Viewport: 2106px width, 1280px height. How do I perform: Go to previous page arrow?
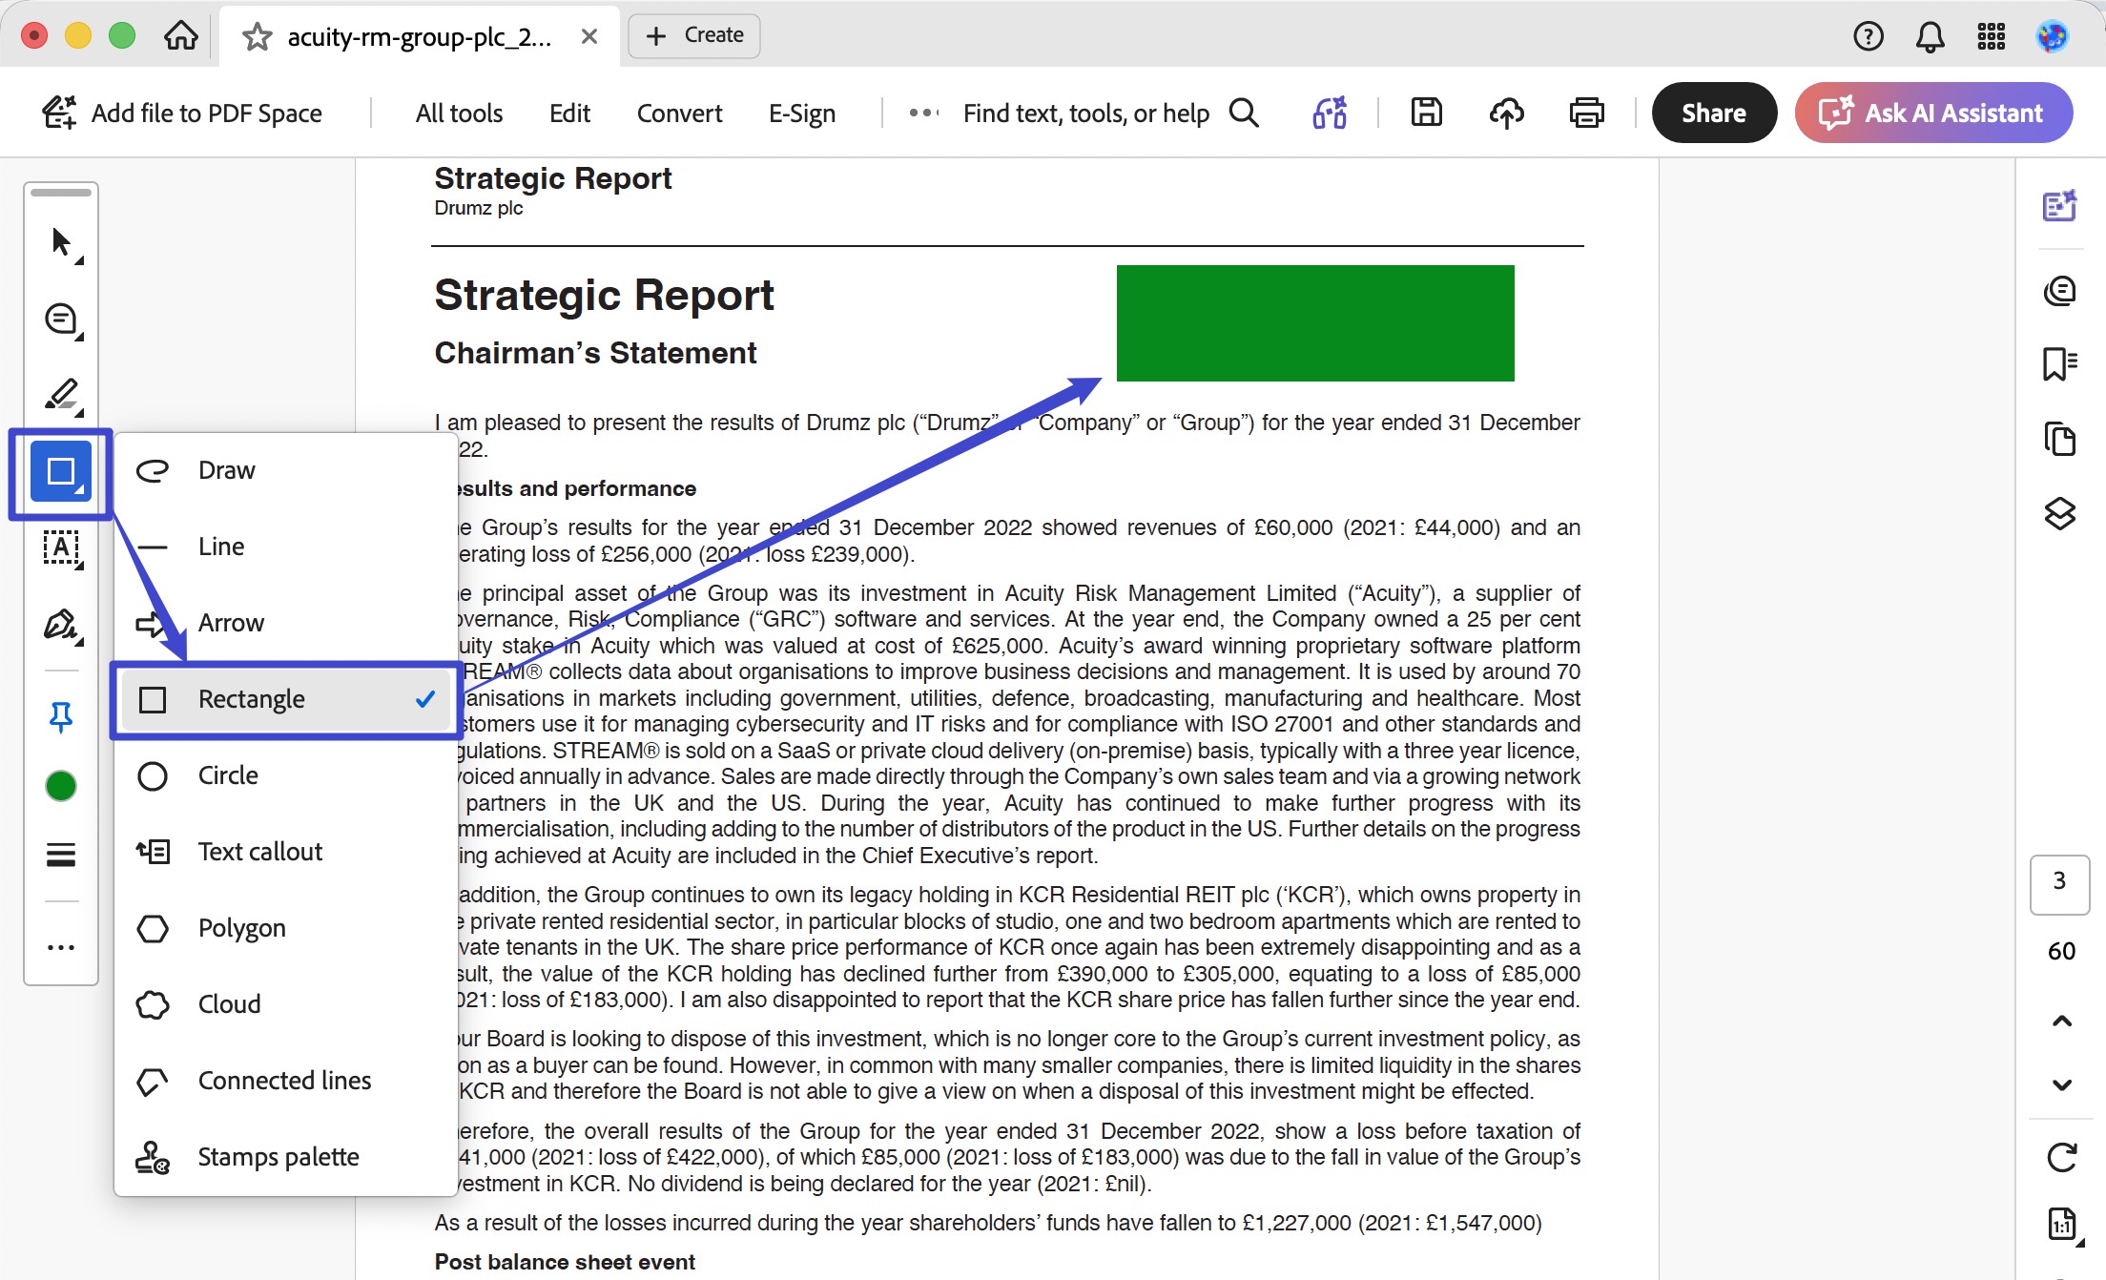click(2062, 1021)
